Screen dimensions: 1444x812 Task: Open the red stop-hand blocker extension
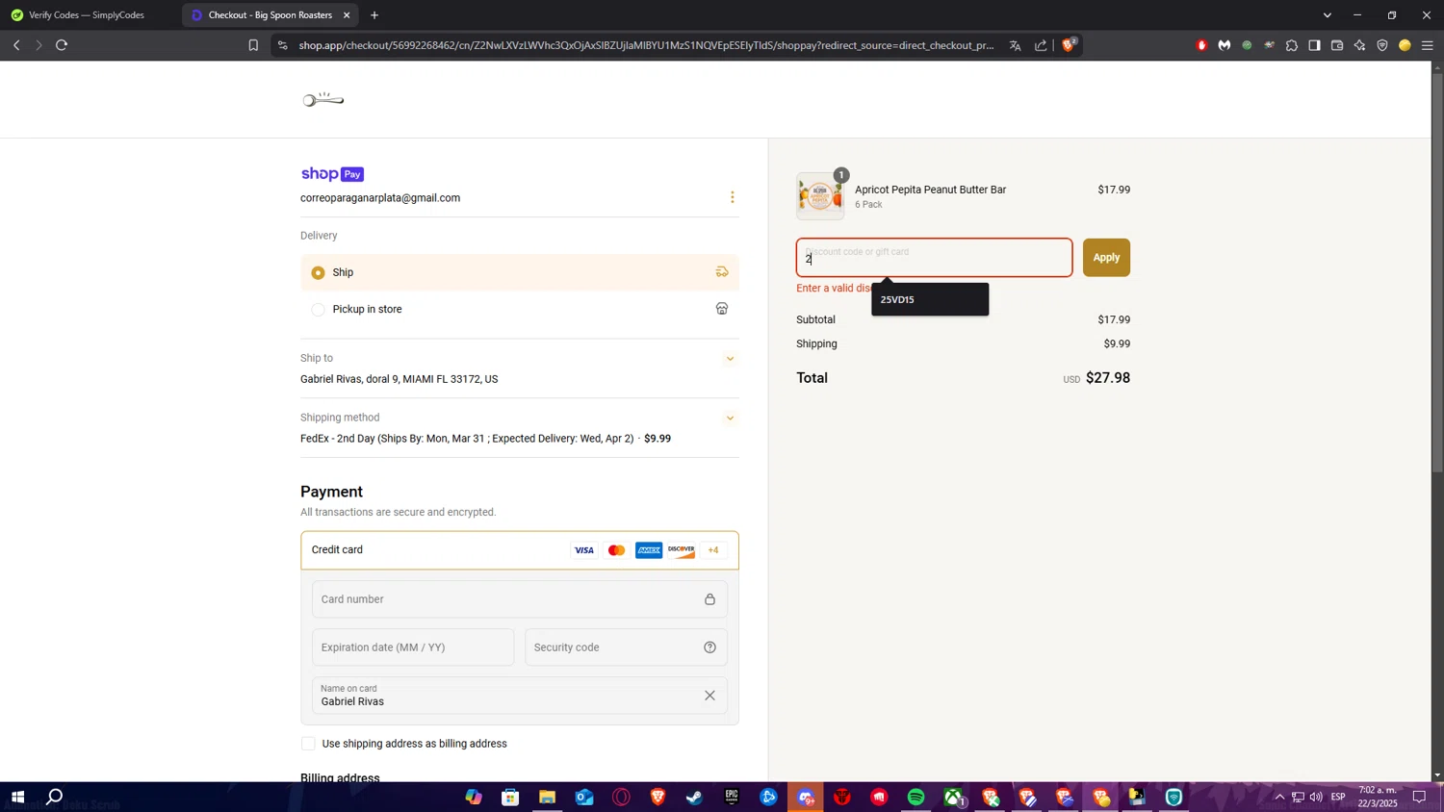point(1201,45)
